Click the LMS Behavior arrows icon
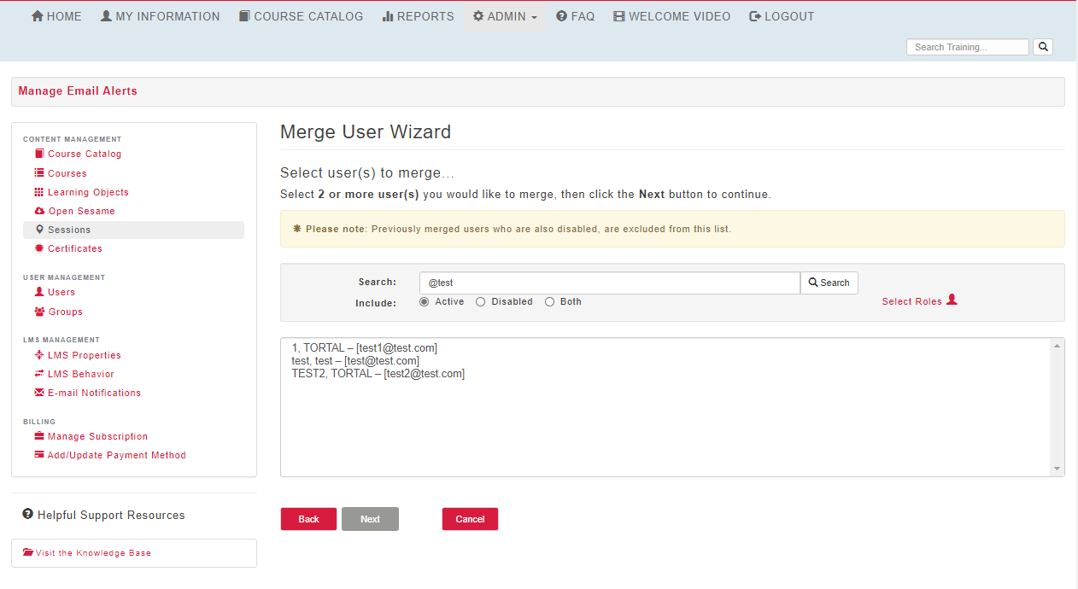Image resolution: width=1078 pixels, height=589 pixels. 39,374
